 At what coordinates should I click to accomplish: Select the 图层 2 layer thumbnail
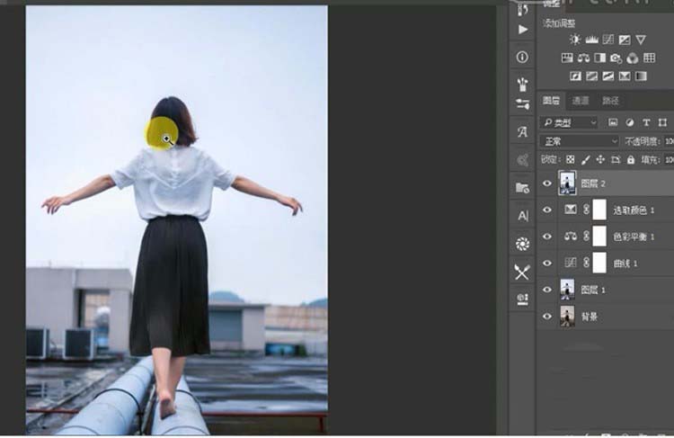point(567,183)
